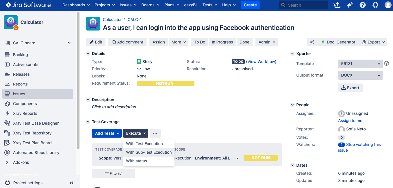Select With status option

pos(149,161)
